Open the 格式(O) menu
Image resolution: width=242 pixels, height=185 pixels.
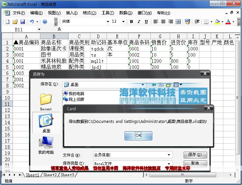pyautogui.click(x=89, y=13)
